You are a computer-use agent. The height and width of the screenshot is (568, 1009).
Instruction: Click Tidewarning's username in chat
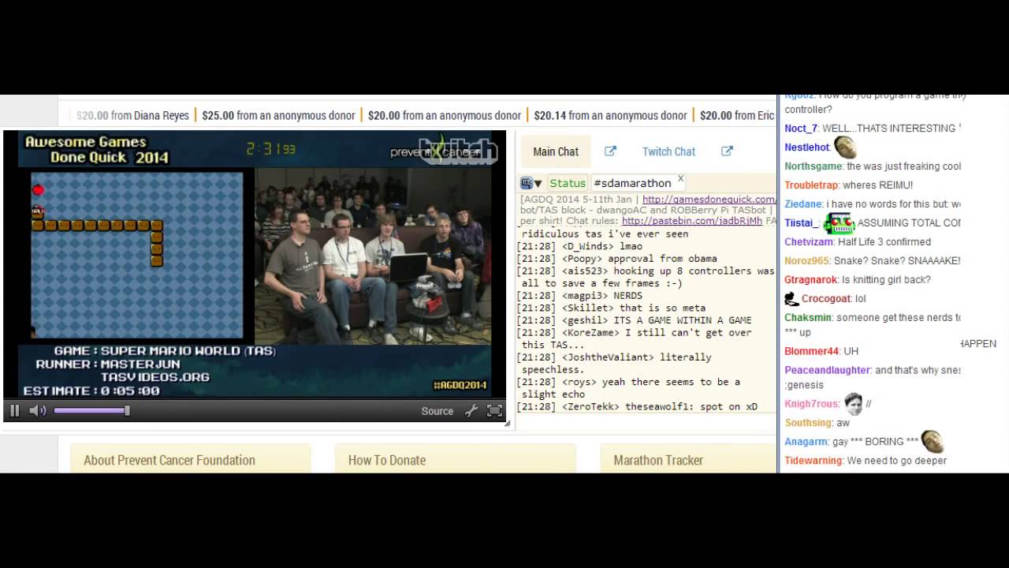click(x=813, y=461)
